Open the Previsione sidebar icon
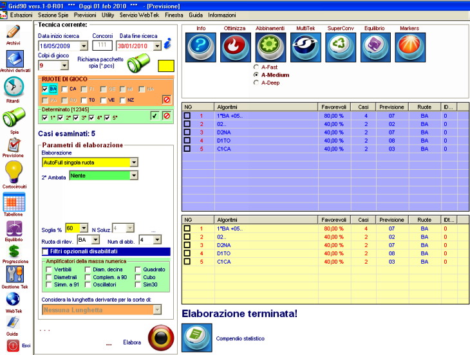Screen dimensions: 470x355 pos(14,145)
